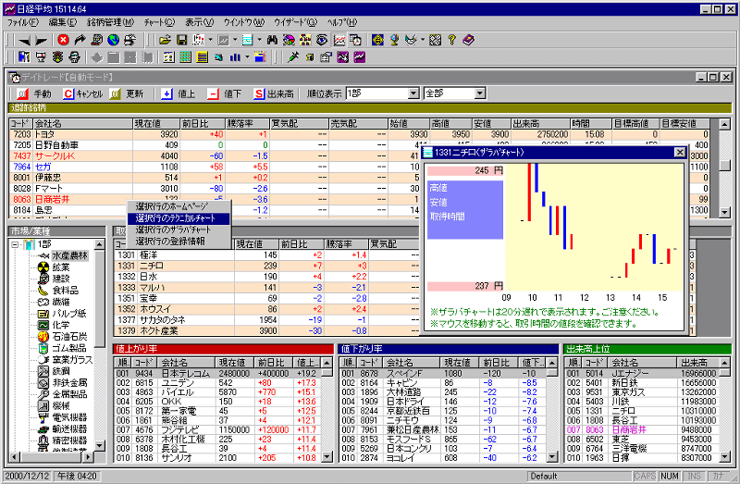Click the down arrow of 値上がり率 list scrollbar
Screen dimensions: 740x484
coord(327,457)
